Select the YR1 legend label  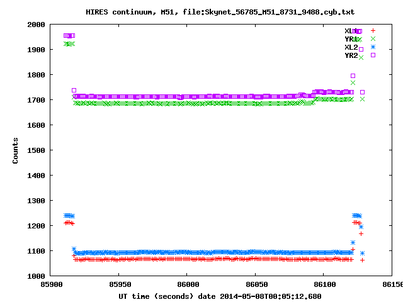tap(351, 39)
